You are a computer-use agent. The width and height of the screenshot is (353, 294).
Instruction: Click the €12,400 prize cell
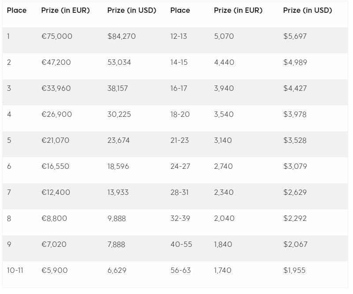[x=56, y=193]
